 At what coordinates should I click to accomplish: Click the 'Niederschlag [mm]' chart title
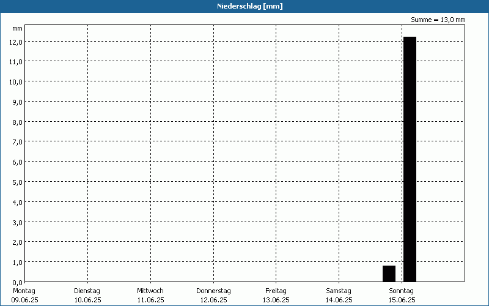tap(250, 6)
